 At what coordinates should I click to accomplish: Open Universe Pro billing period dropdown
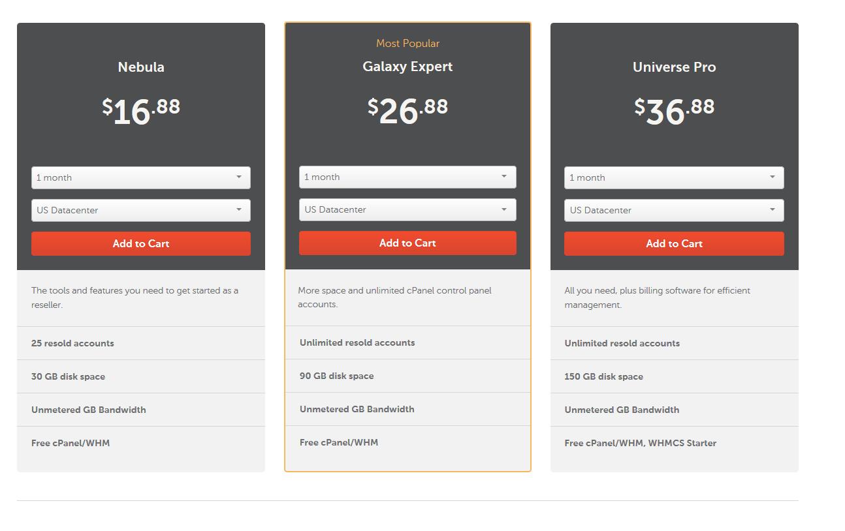click(674, 177)
